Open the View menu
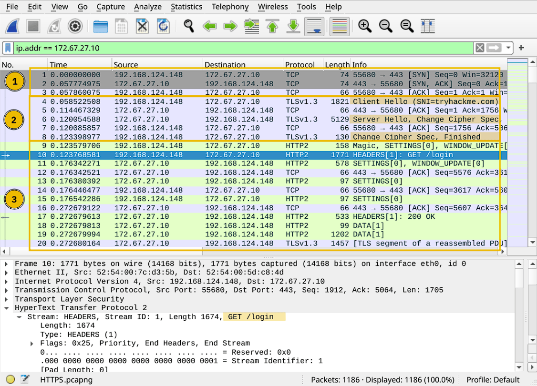The image size is (537, 386). (60, 7)
